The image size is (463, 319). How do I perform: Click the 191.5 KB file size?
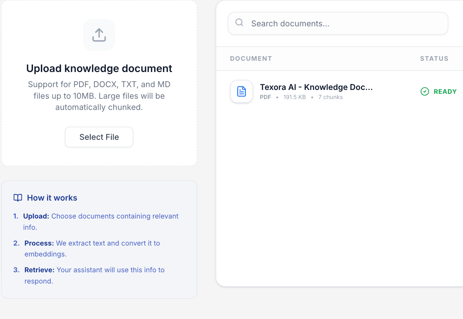click(x=294, y=97)
